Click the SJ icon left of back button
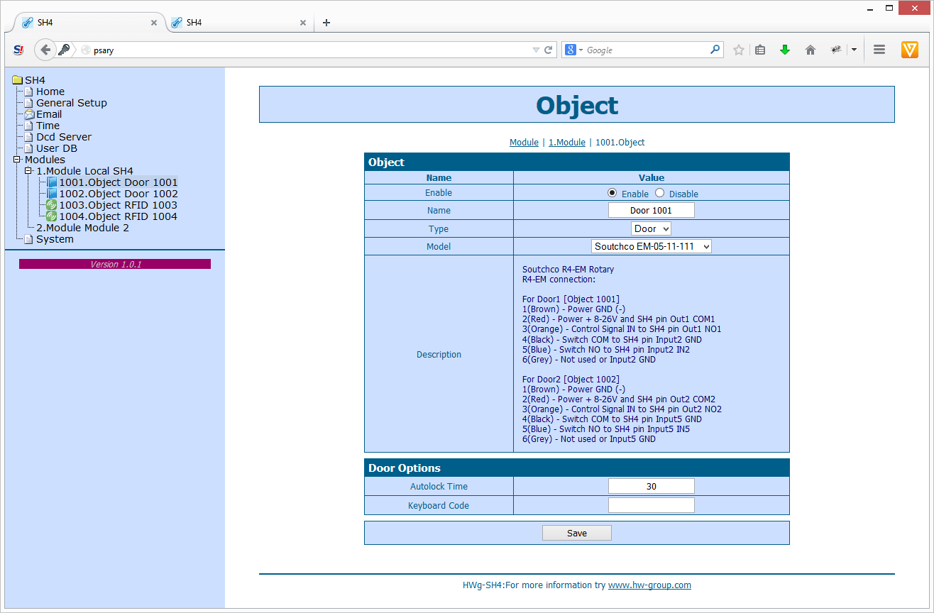 coord(19,50)
